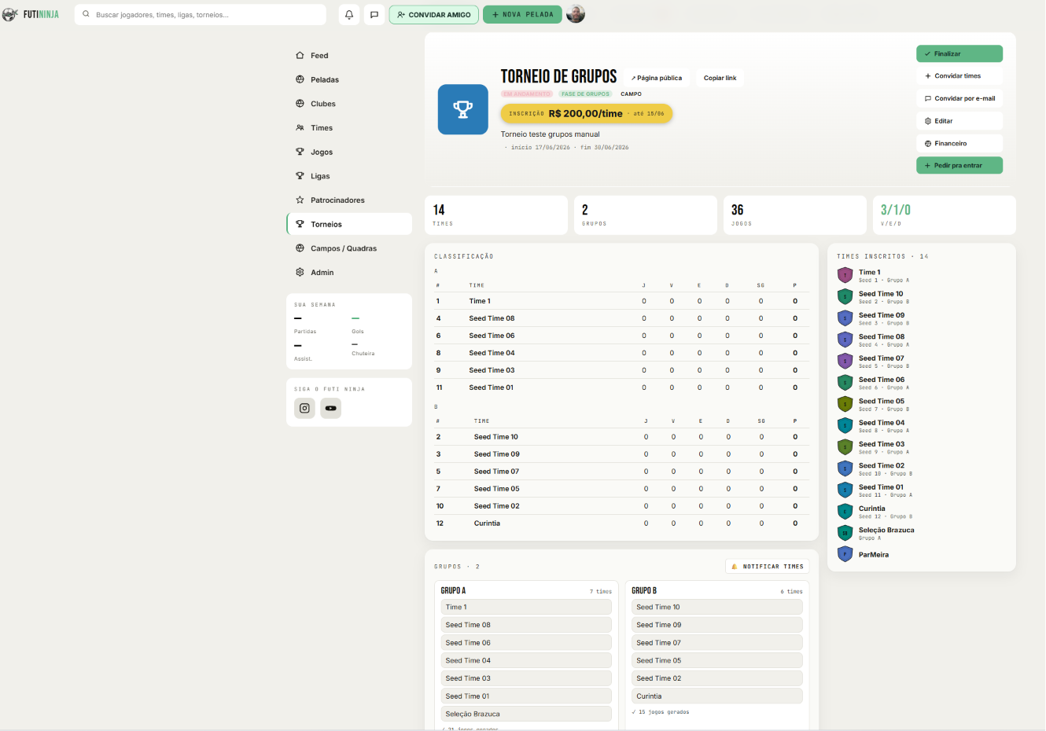Click the inscrição R$ 200,00/time badge
The image size is (1046, 731).
pyautogui.click(x=587, y=113)
